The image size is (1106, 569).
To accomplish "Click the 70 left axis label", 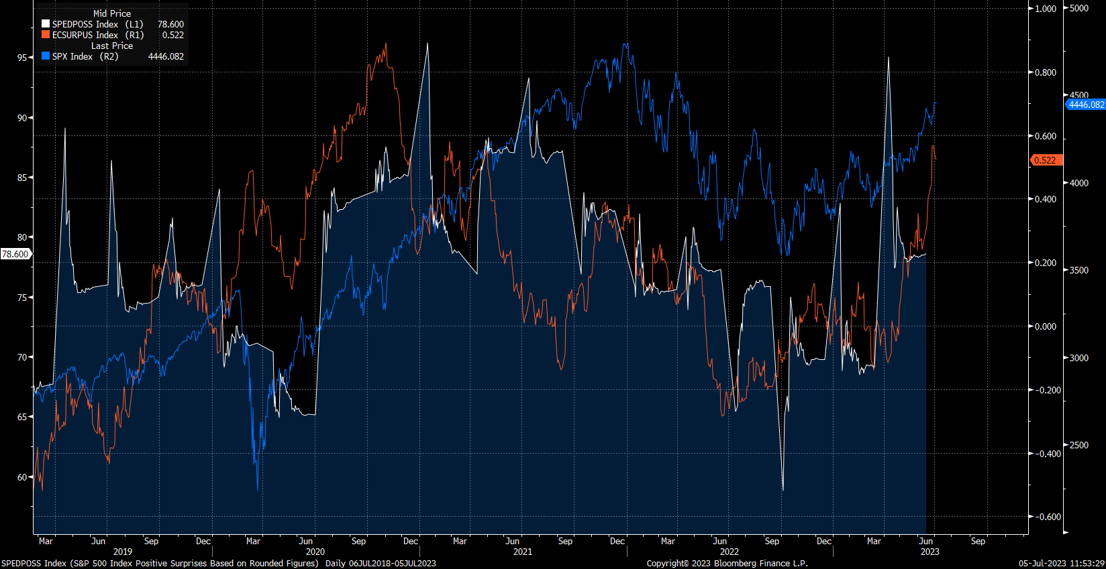I will [22, 357].
